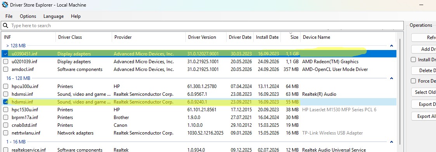Check the brprm17a.inf driver checkbox
The width and height of the screenshot is (436, 152).
5,117
